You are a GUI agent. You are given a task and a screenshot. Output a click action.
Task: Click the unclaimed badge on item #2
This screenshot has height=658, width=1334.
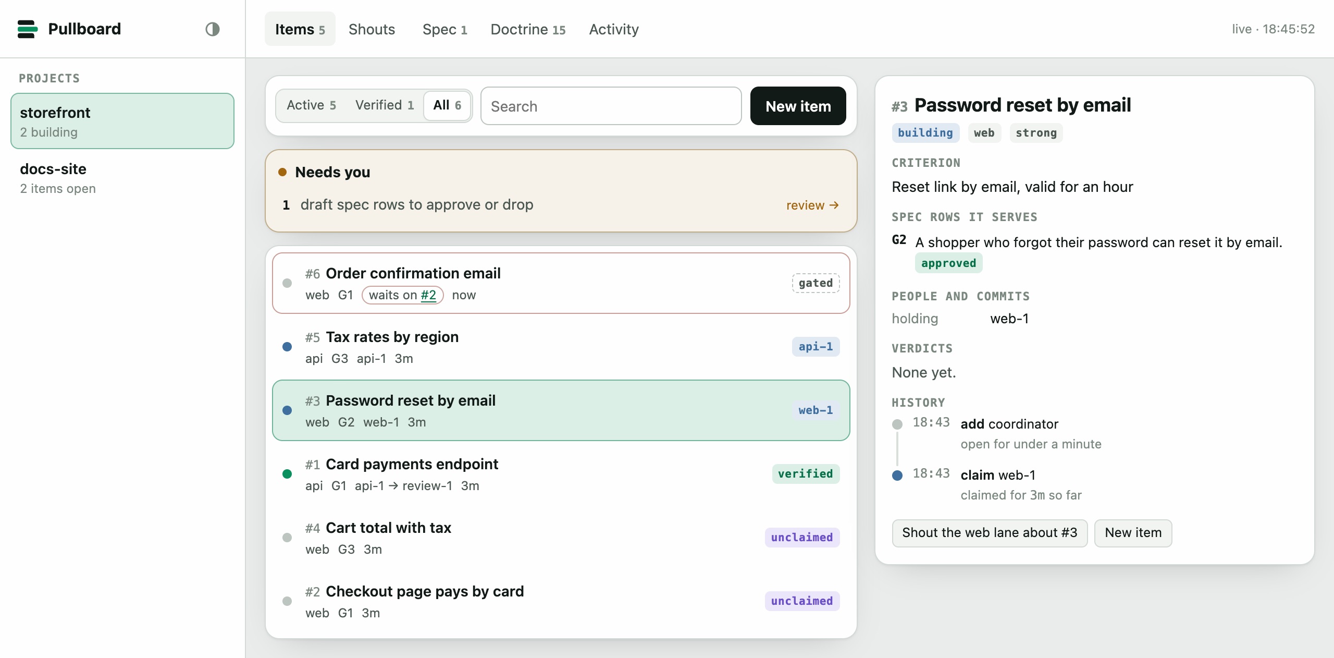802,601
